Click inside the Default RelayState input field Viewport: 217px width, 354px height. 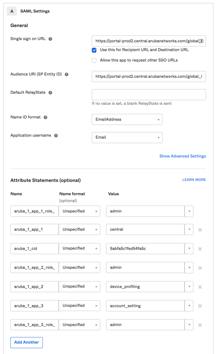pyautogui.click(x=148, y=94)
